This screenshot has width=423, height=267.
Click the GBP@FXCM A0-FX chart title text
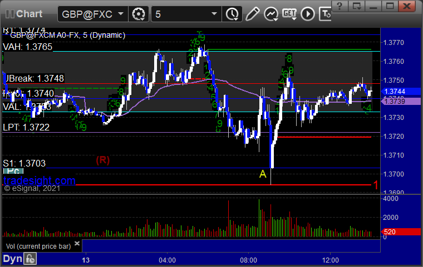[x=67, y=36]
